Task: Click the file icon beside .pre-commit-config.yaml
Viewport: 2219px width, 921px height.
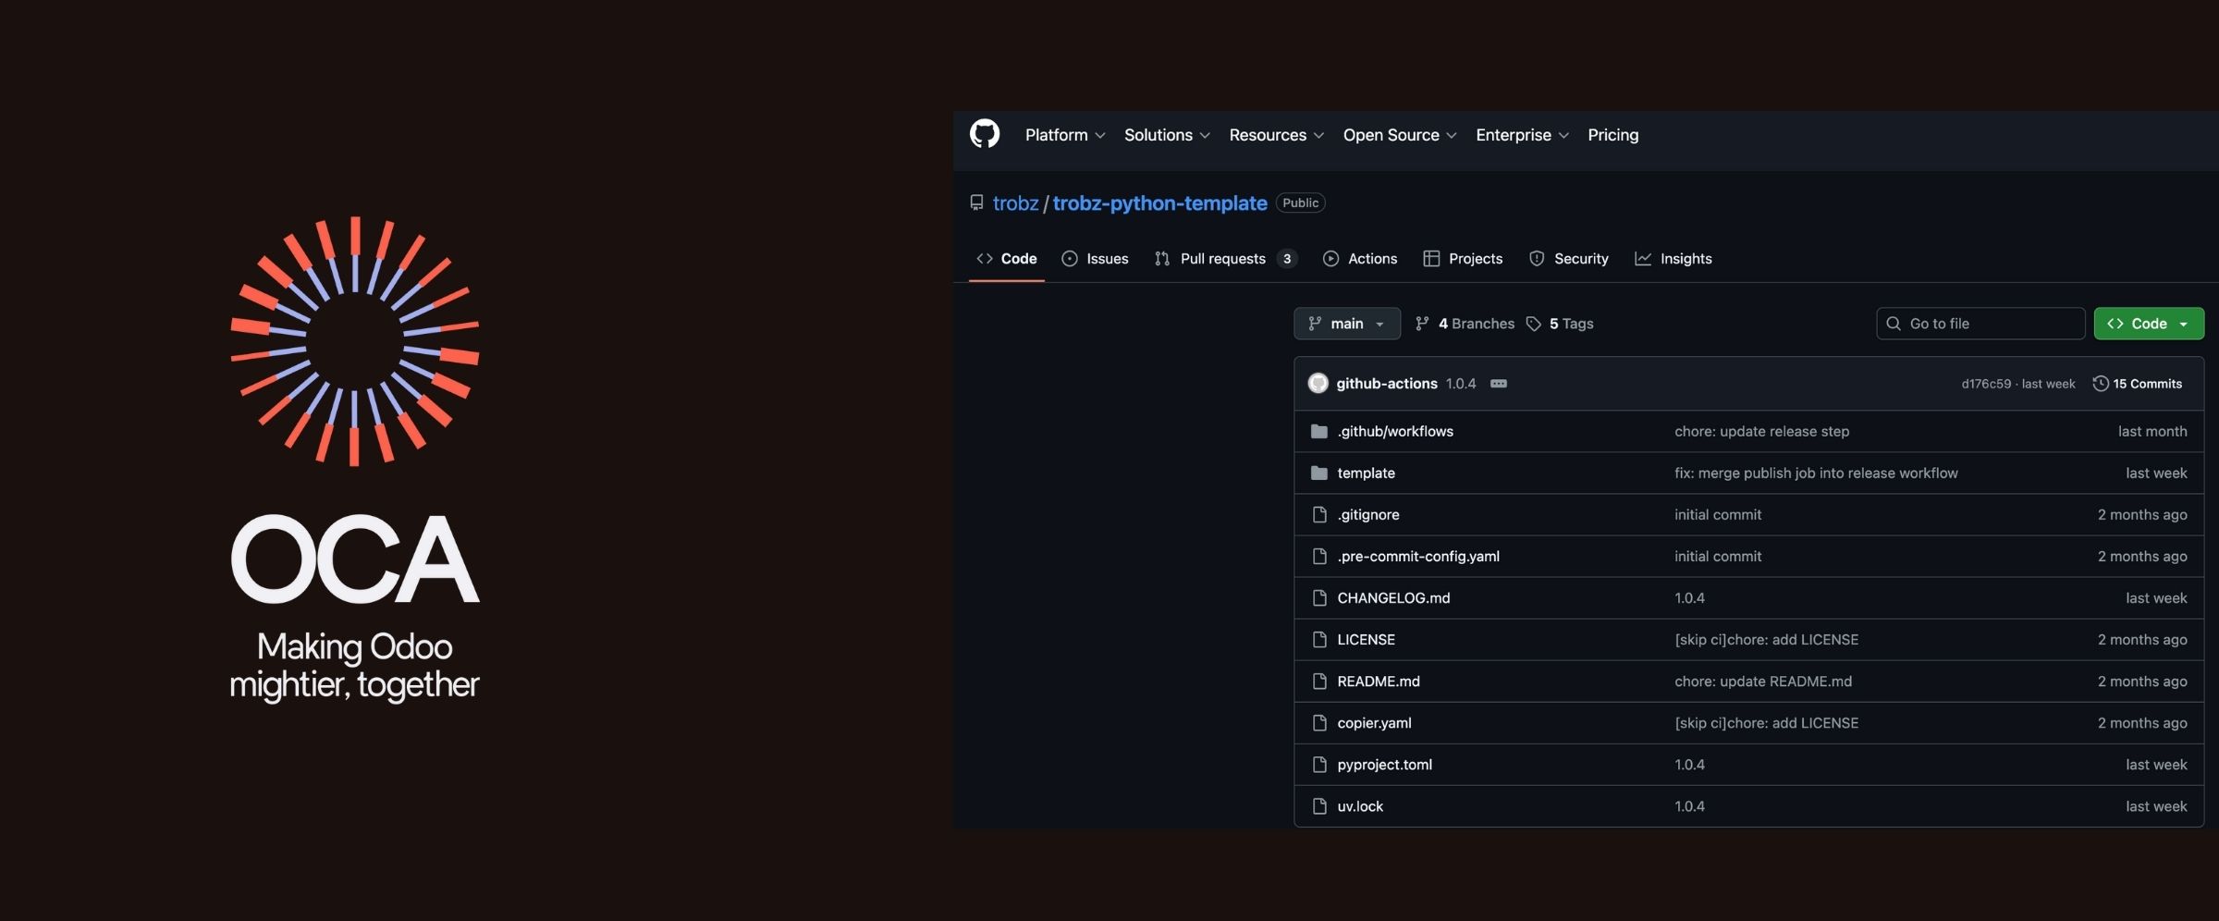Action: [x=1319, y=556]
